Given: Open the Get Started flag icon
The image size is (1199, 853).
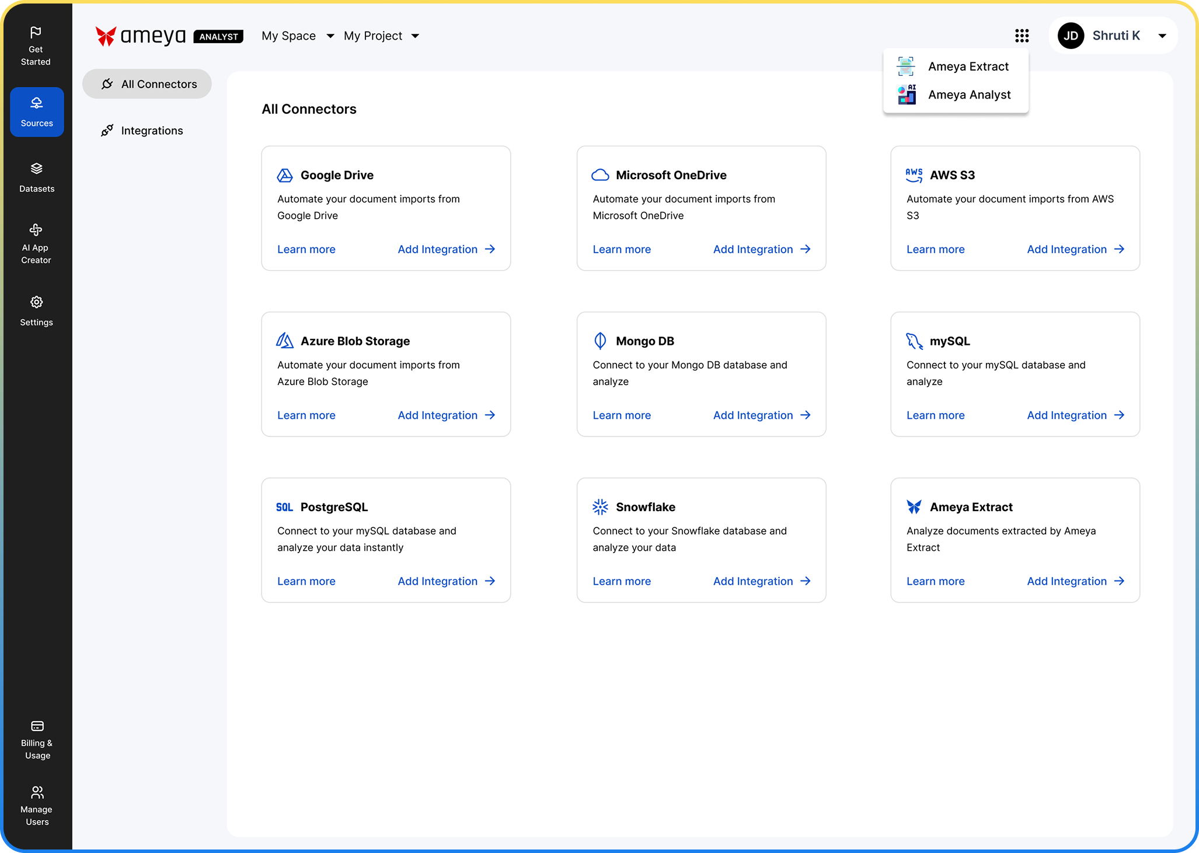Looking at the screenshot, I should point(36,33).
